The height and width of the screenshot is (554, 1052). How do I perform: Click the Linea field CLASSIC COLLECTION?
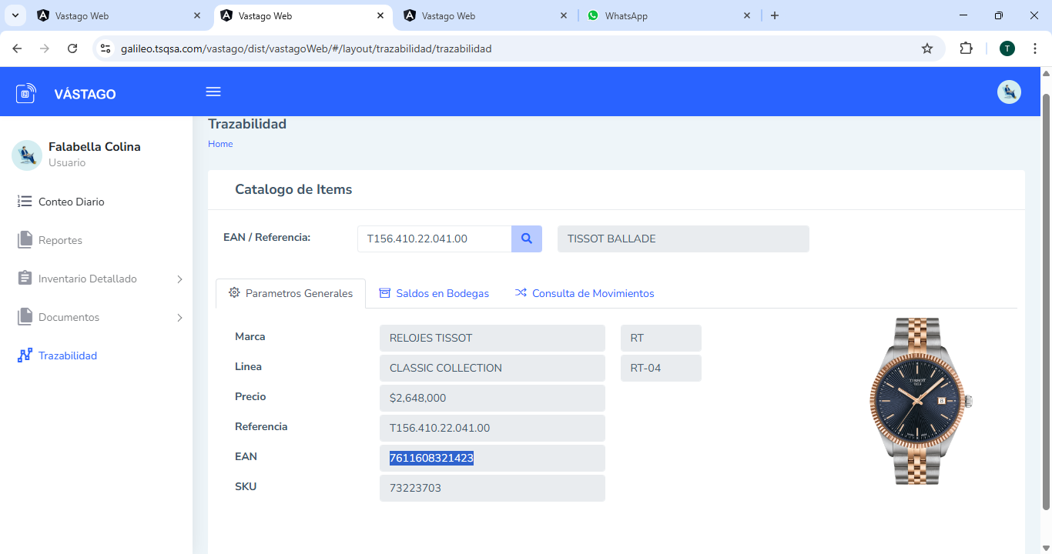click(x=492, y=368)
